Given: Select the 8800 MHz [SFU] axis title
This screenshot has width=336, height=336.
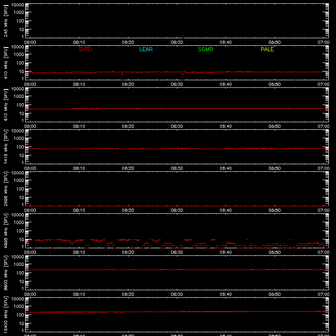Looking at the screenshot, I should pyautogui.click(x=5, y=273).
